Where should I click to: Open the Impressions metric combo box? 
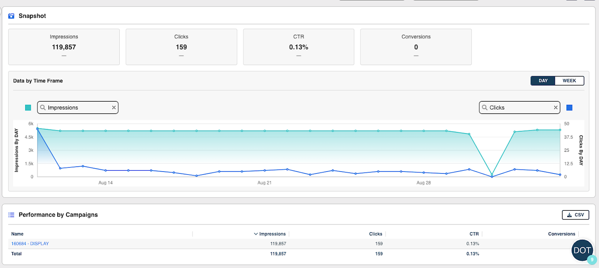pos(78,107)
